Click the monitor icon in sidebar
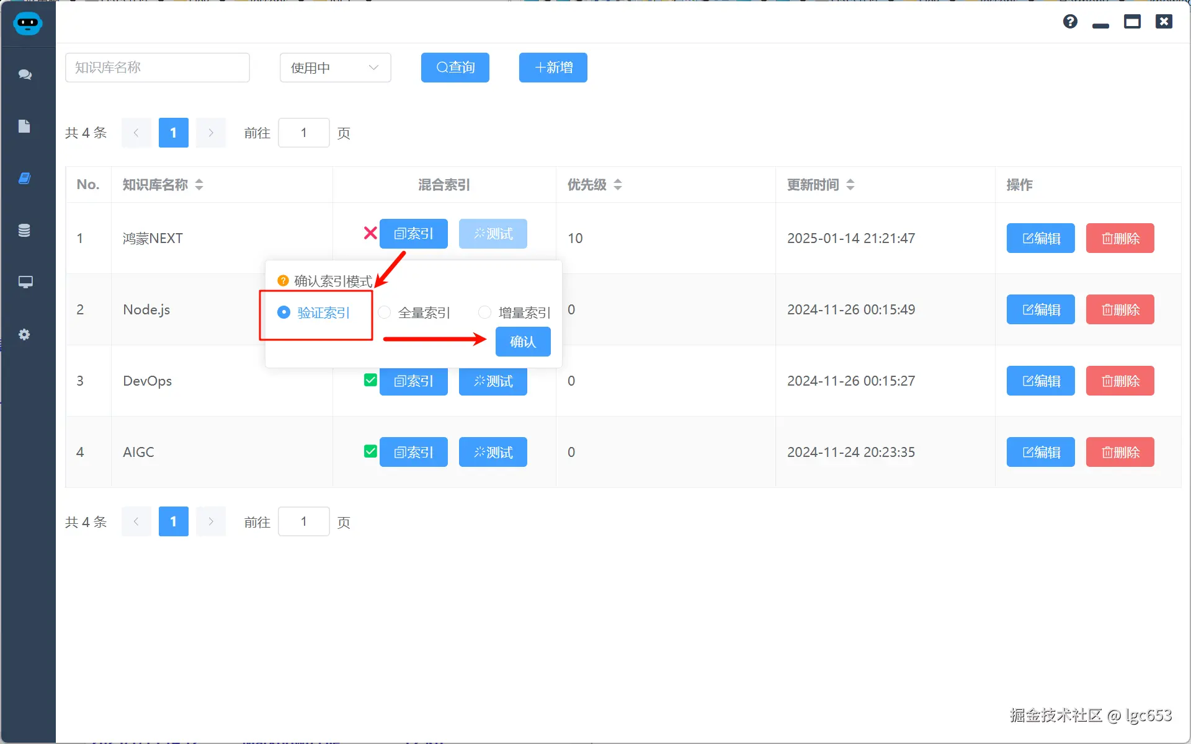1191x744 pixels. (25, 282)
